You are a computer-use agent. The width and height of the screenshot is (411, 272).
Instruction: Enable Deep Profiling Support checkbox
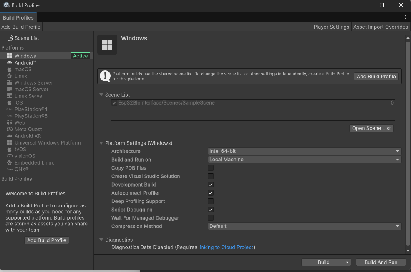(x=211, y=201)
